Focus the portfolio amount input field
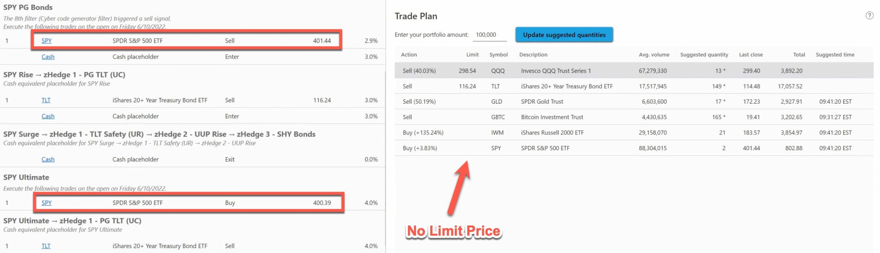The image size is (880, 253). [489, 35]
